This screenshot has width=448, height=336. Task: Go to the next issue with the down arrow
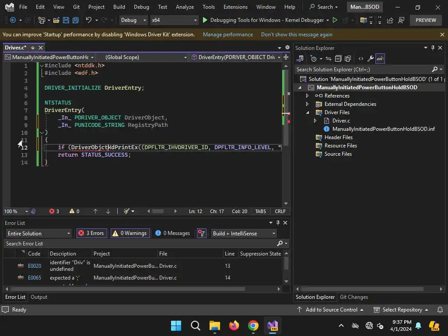pyautogui.click(x=108, y=211)
